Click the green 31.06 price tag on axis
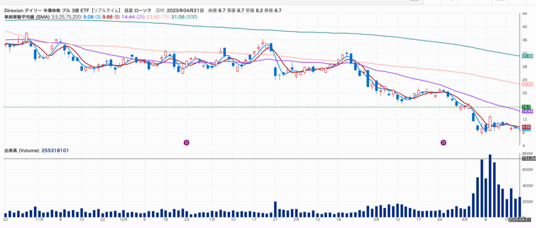The image size is (536, 228). pos(528,56)
